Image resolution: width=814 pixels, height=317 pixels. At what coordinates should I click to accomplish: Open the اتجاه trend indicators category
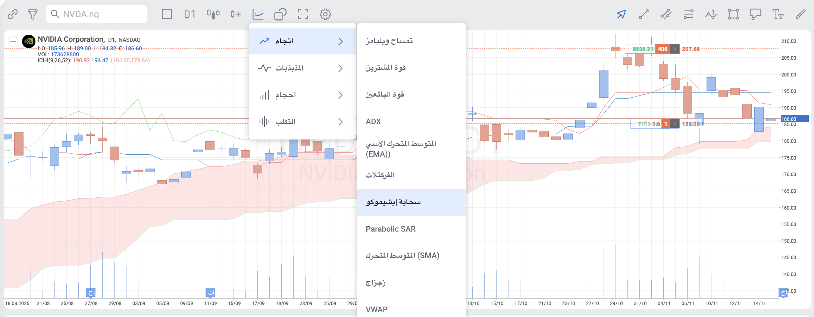(x=303, y=41)
